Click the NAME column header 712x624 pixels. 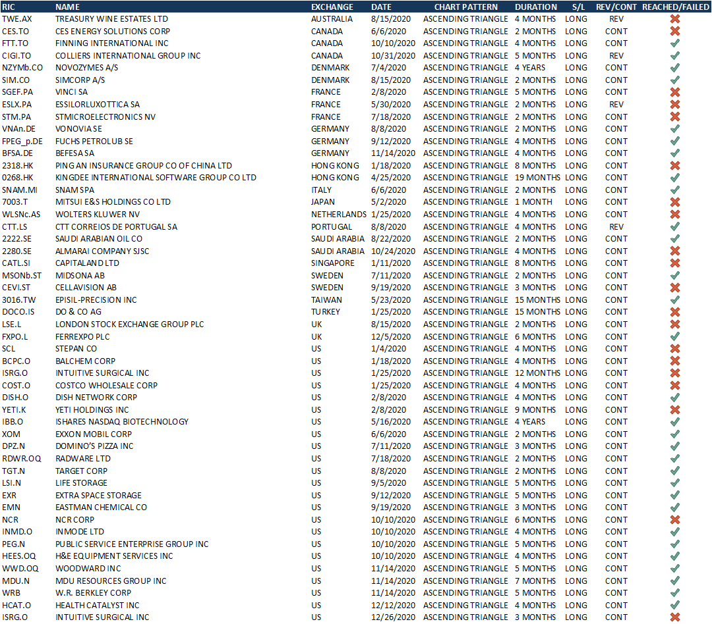[67, 7]
